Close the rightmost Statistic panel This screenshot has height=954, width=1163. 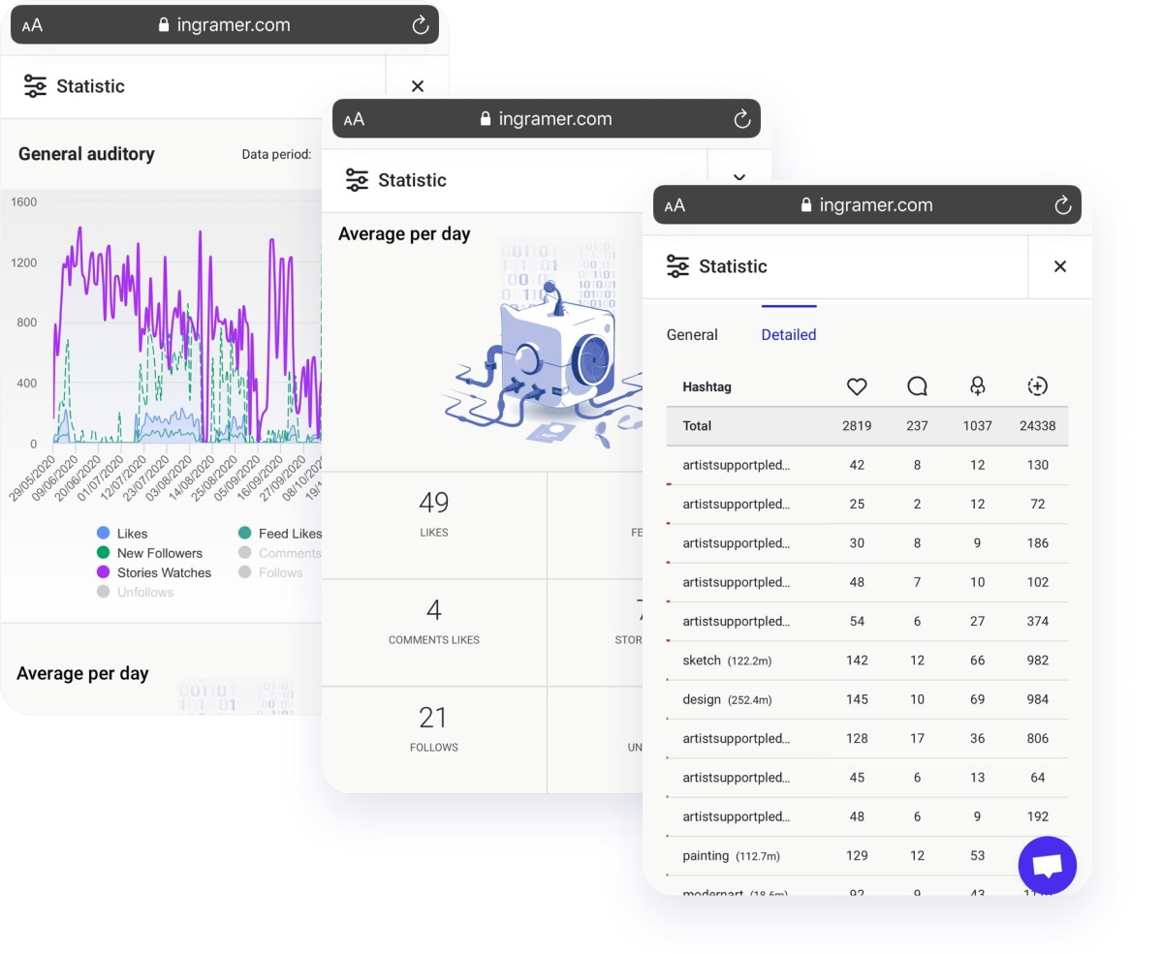(x=1060, y=266)
